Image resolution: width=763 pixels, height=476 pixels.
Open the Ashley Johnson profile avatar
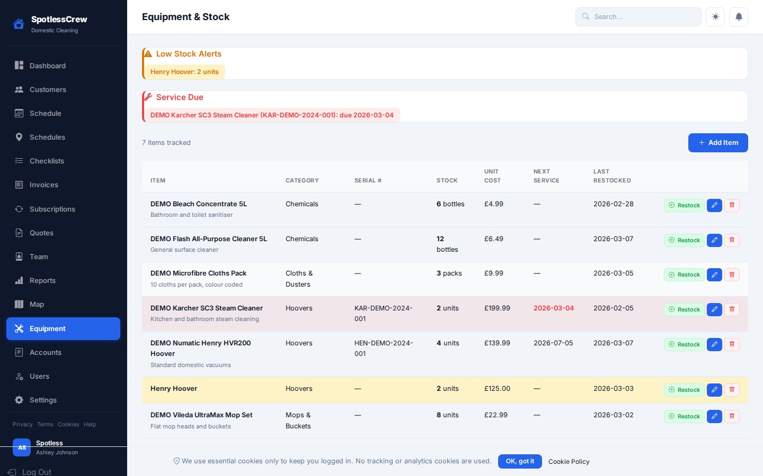22,447
